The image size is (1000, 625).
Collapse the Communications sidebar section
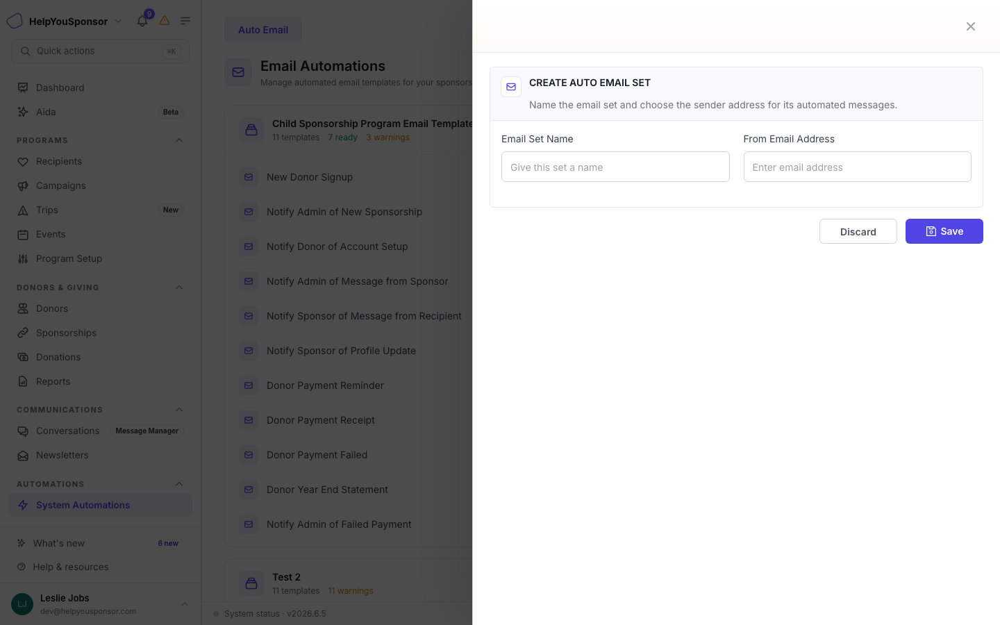click(179, 410)
